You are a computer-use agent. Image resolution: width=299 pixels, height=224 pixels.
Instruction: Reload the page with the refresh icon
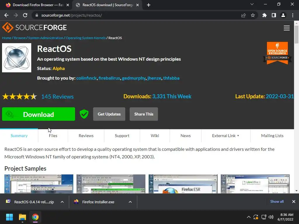tap(25, 15)
